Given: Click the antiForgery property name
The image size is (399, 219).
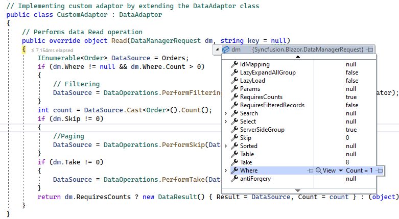Looking at the screenshot, I should tap(255, 179).
